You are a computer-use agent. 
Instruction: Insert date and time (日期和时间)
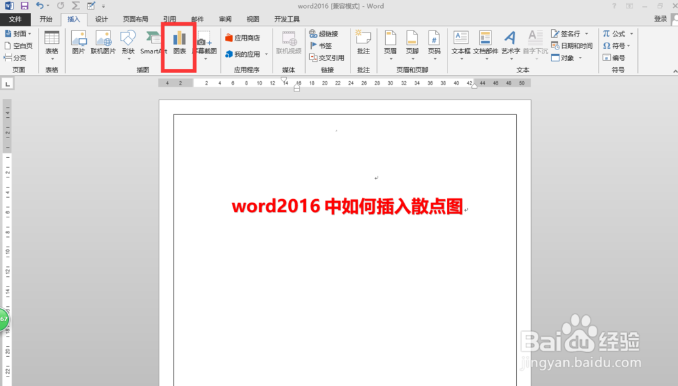coord(572,46)
